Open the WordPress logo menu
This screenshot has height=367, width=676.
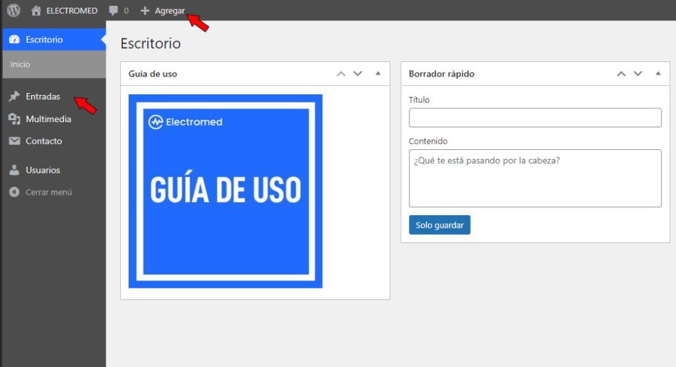tap(13, 11)
